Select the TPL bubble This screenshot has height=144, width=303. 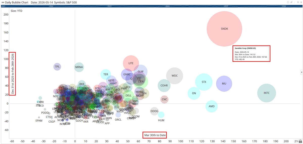[x=57, y=67]
